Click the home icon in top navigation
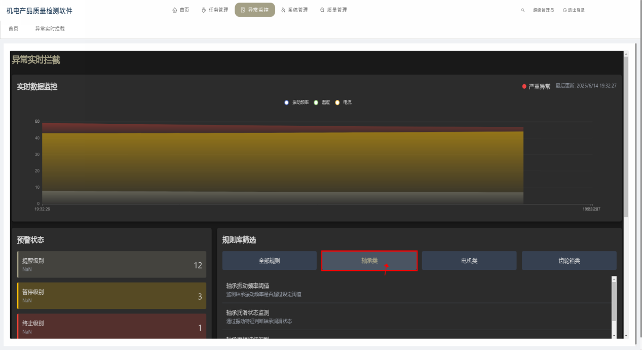Image resolution: width=642 pixels, height=350 pixels. pyautogui.click(x=175, y=10)
